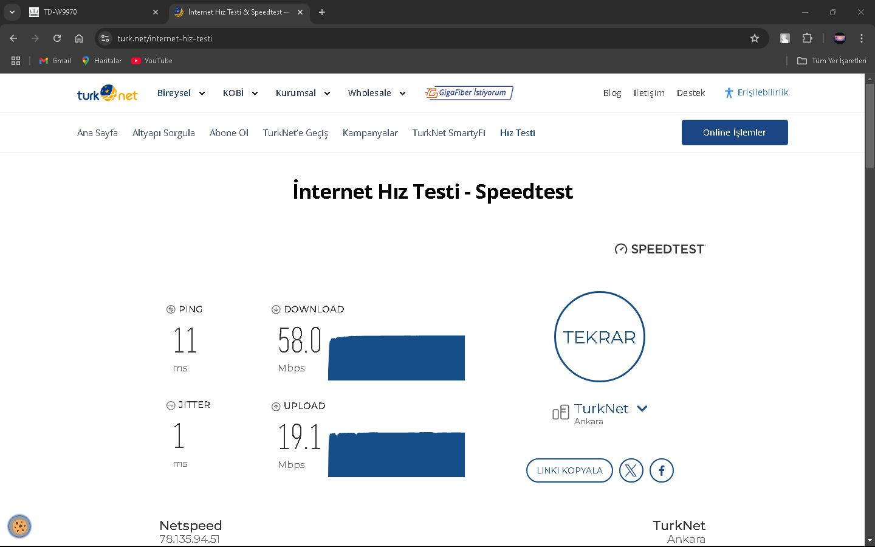Image resolution: width=875 pixels, height=547 pixels.
Task: Share result on Facebook
Action: click(x=662, y=470)
